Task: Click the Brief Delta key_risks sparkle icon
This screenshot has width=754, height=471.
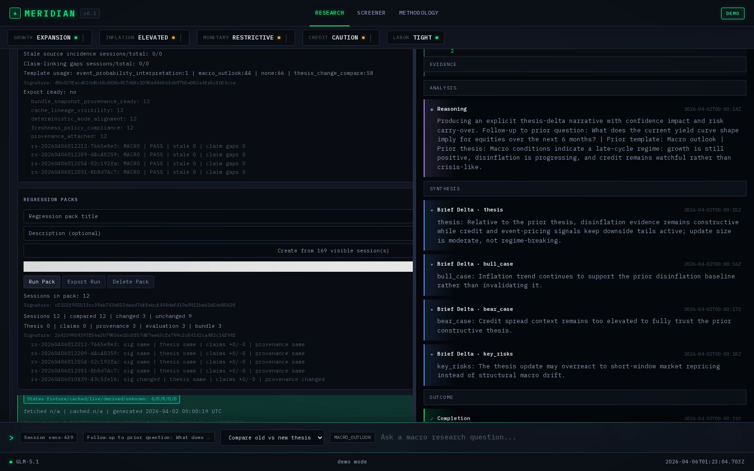Action: point(432,354)
